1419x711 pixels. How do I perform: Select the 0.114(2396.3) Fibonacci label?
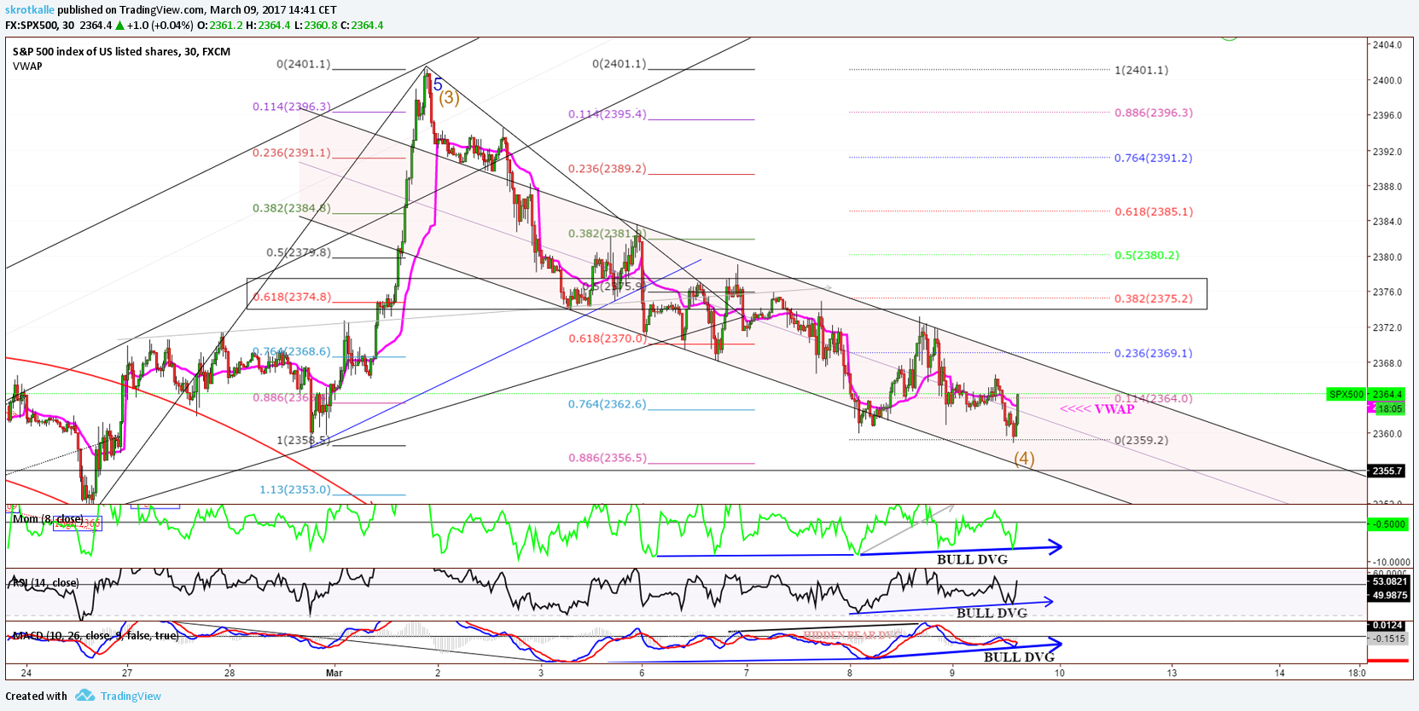pyautogui.click(x=292, y=107)
